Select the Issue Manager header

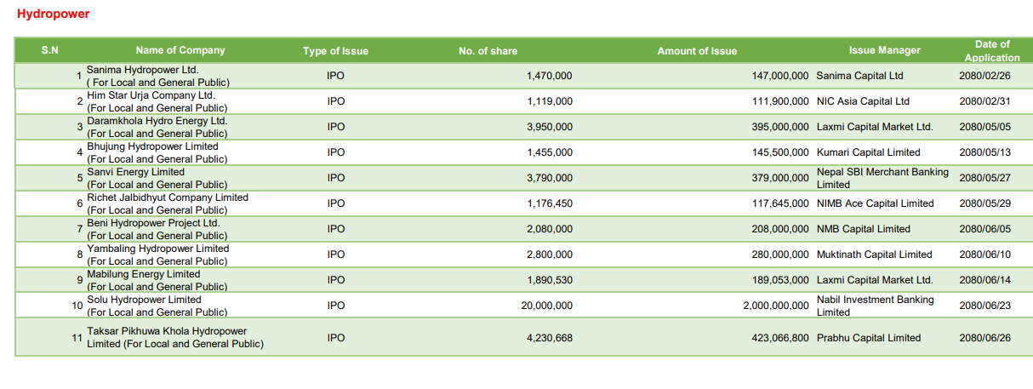pyautogui.click(x=884, y=50)
